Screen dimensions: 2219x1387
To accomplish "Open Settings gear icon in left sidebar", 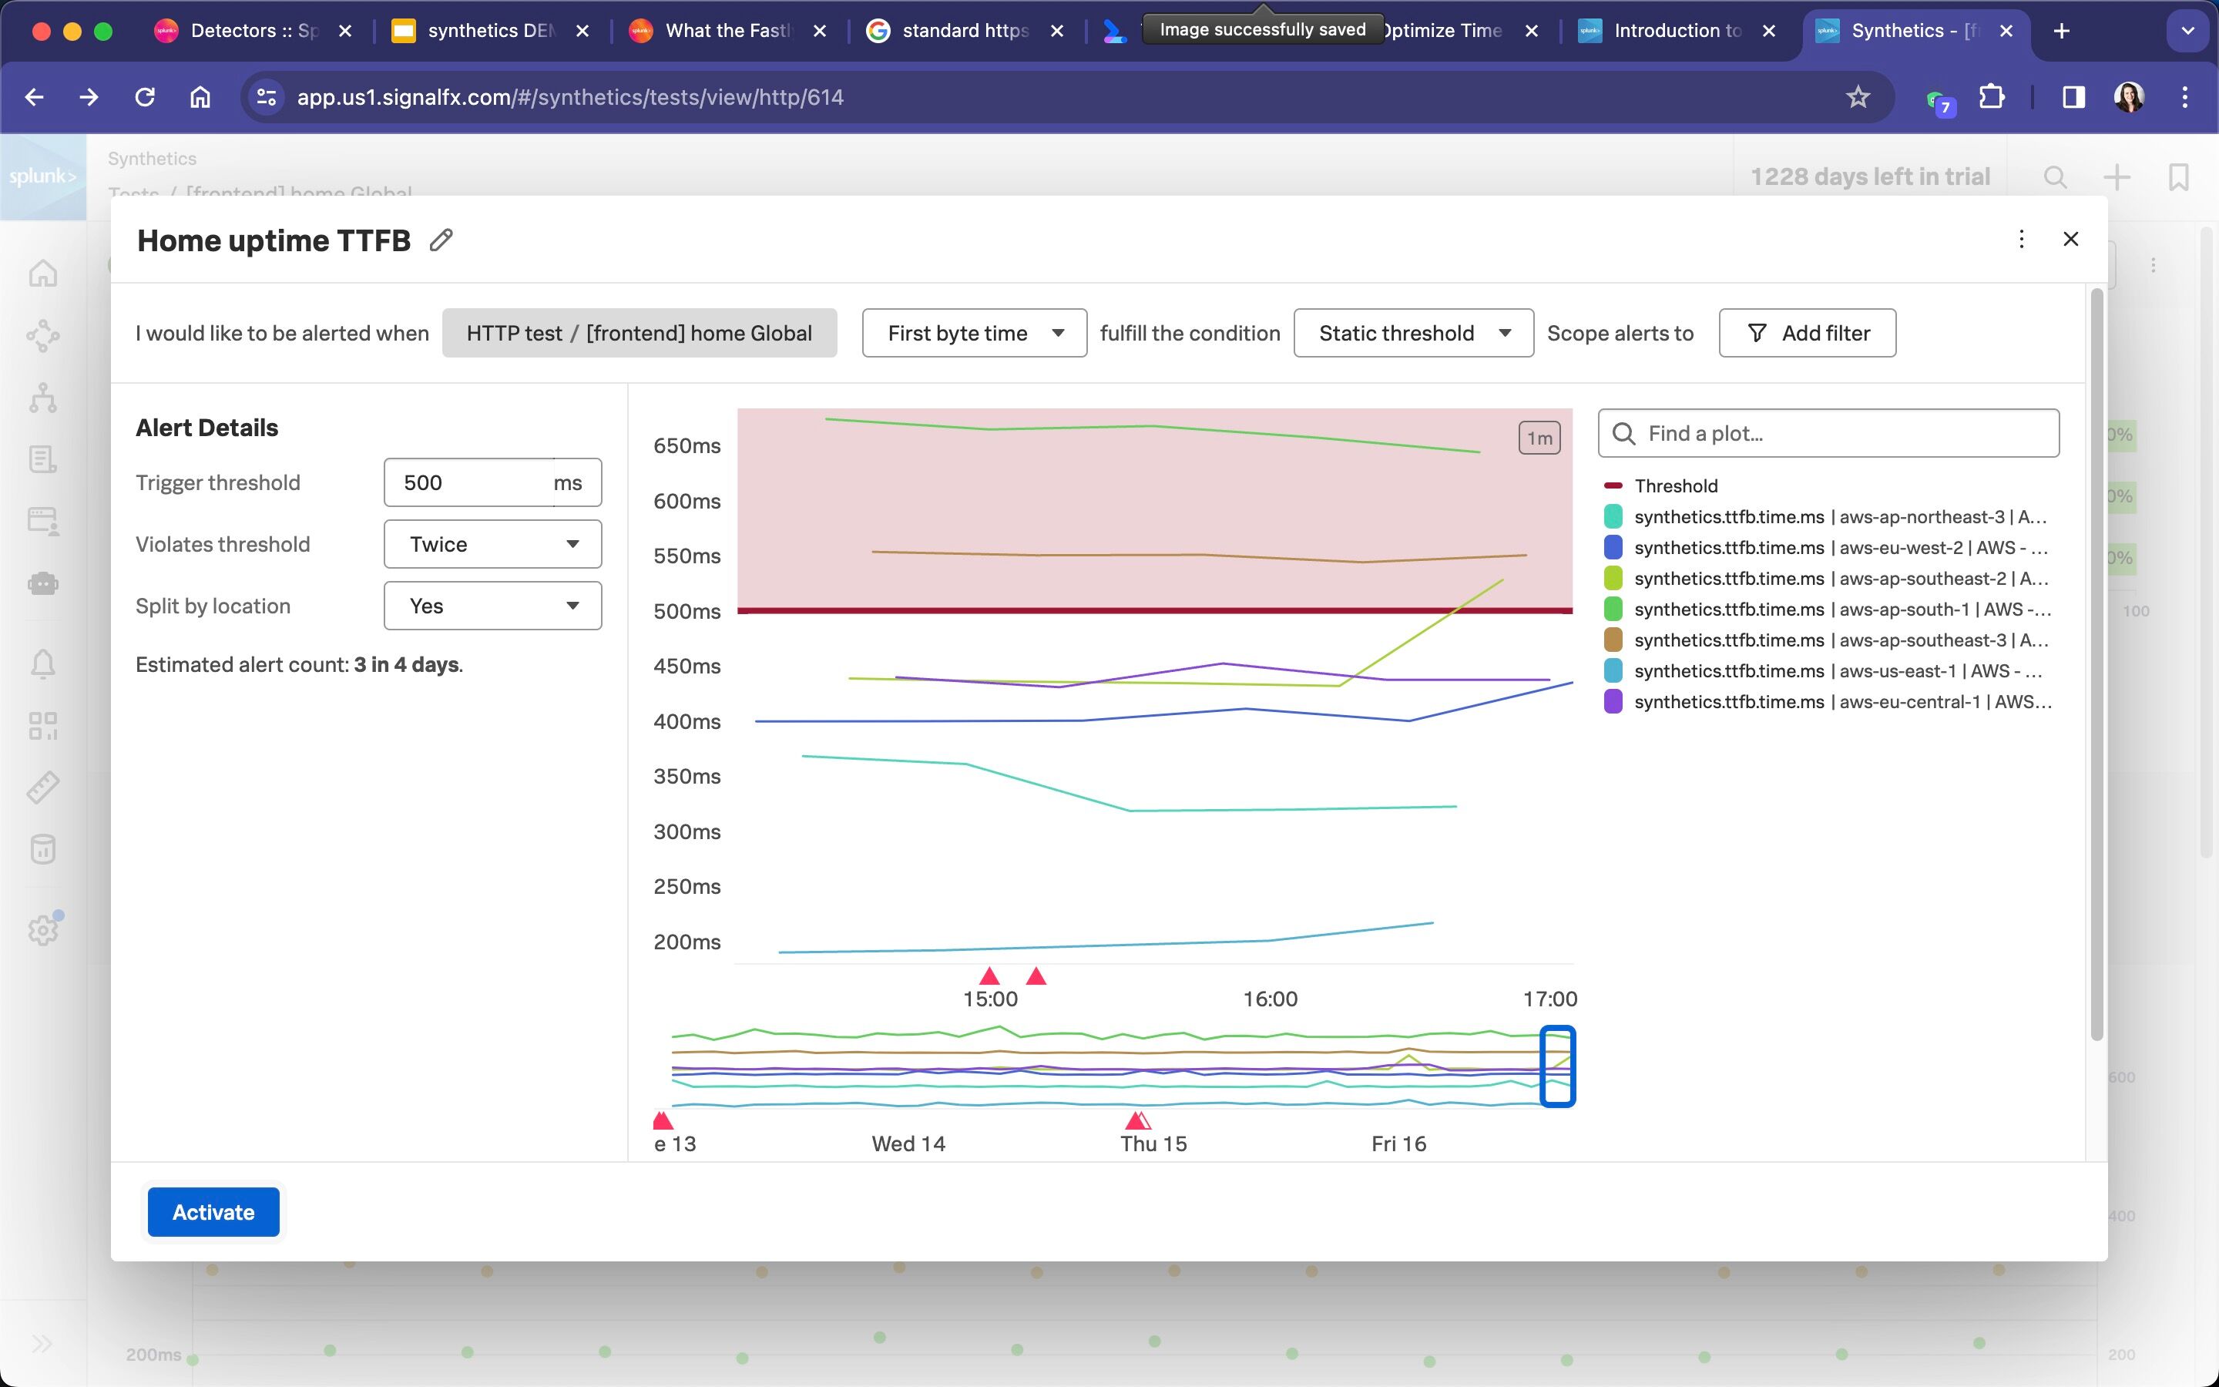I will tap(43, 929).
